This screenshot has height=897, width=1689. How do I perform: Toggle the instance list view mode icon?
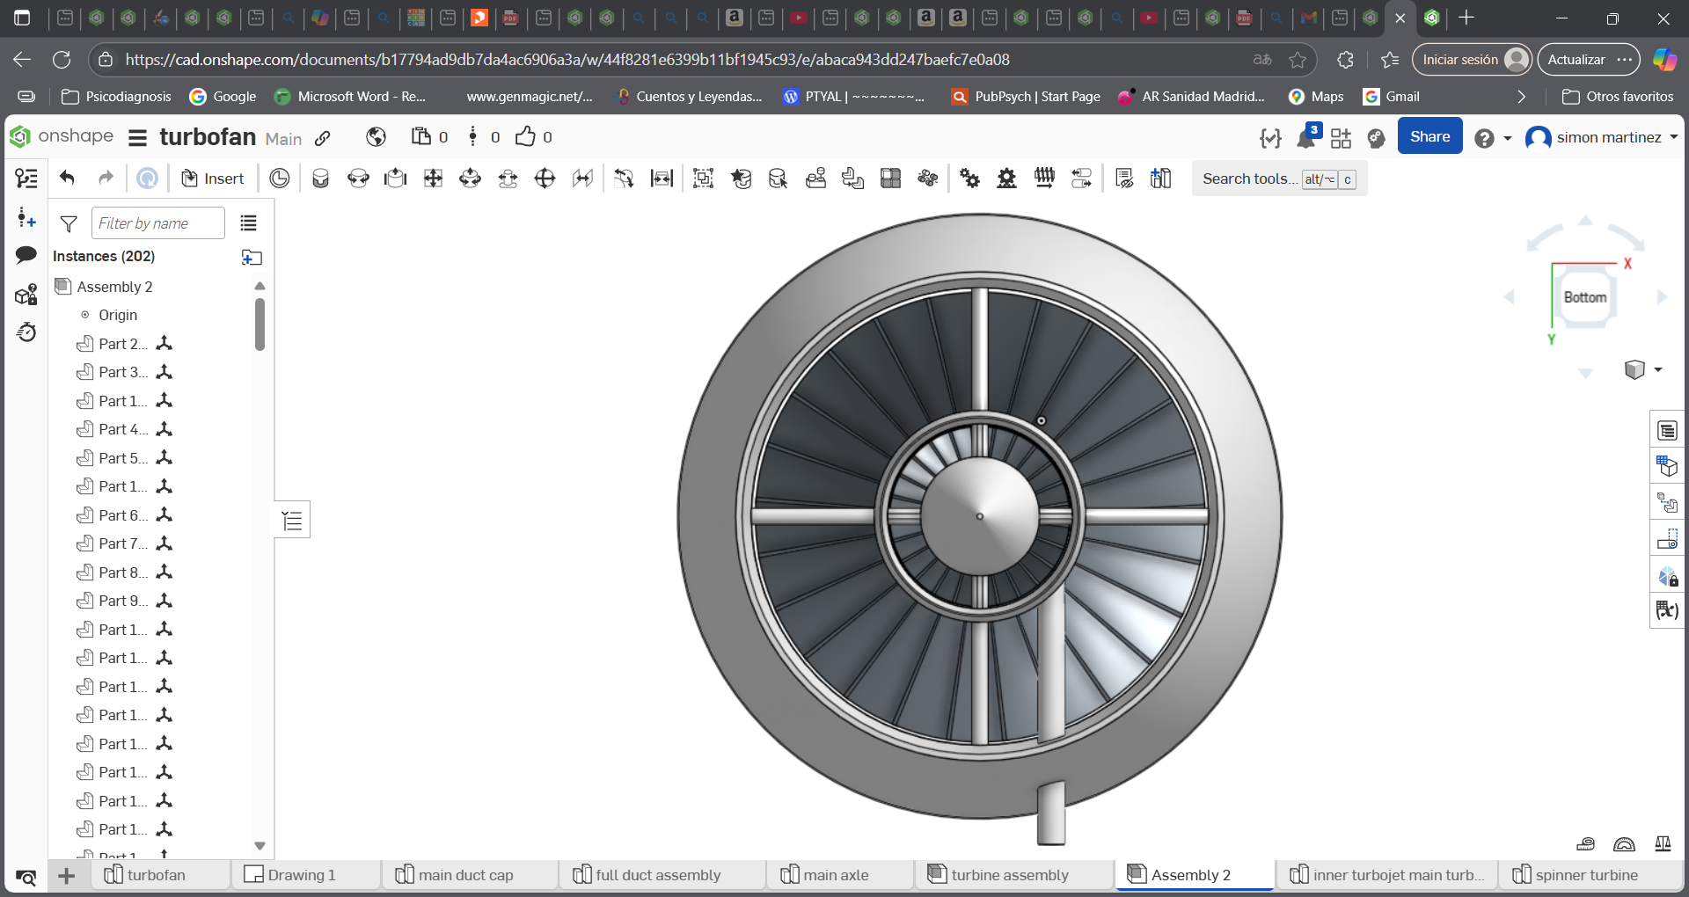249,223
